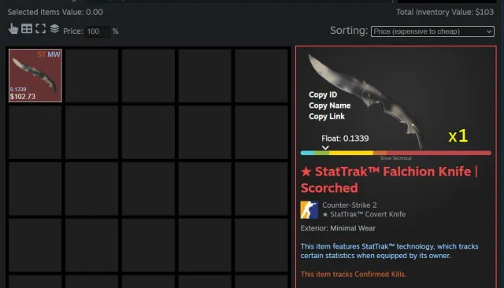Click the Show Technical link
504x288 pixels.
(395, 158)
